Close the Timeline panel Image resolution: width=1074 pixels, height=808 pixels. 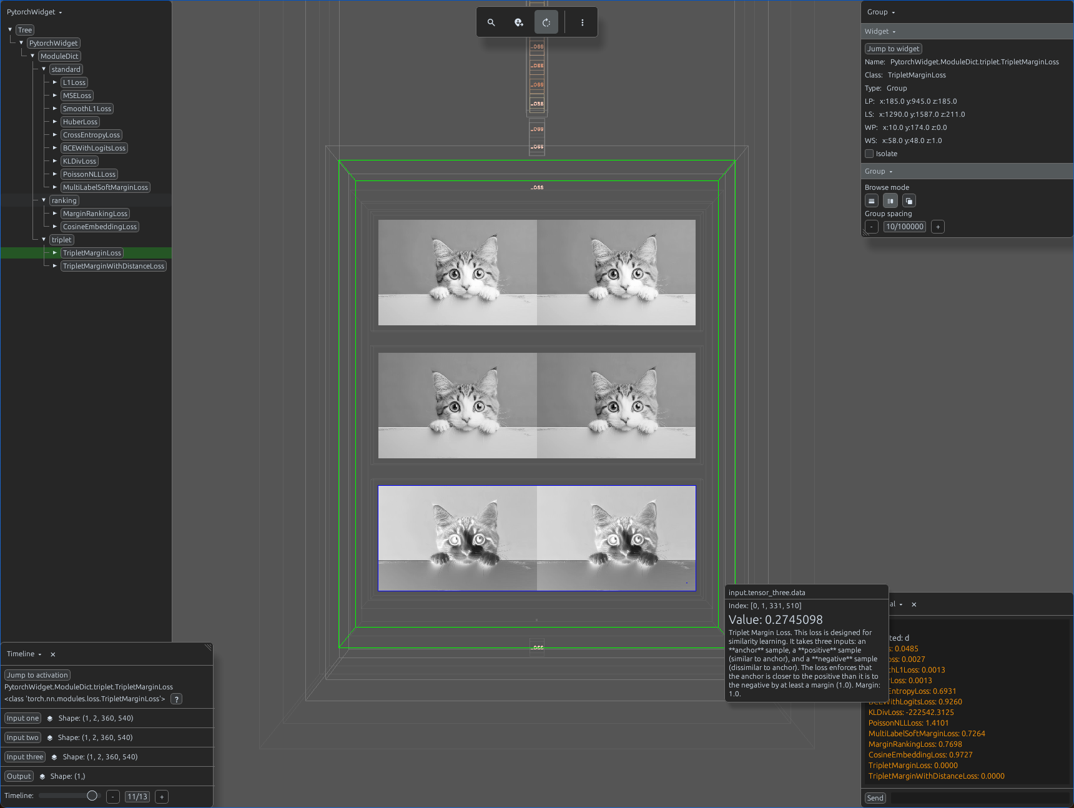click(x=53, y=654)
